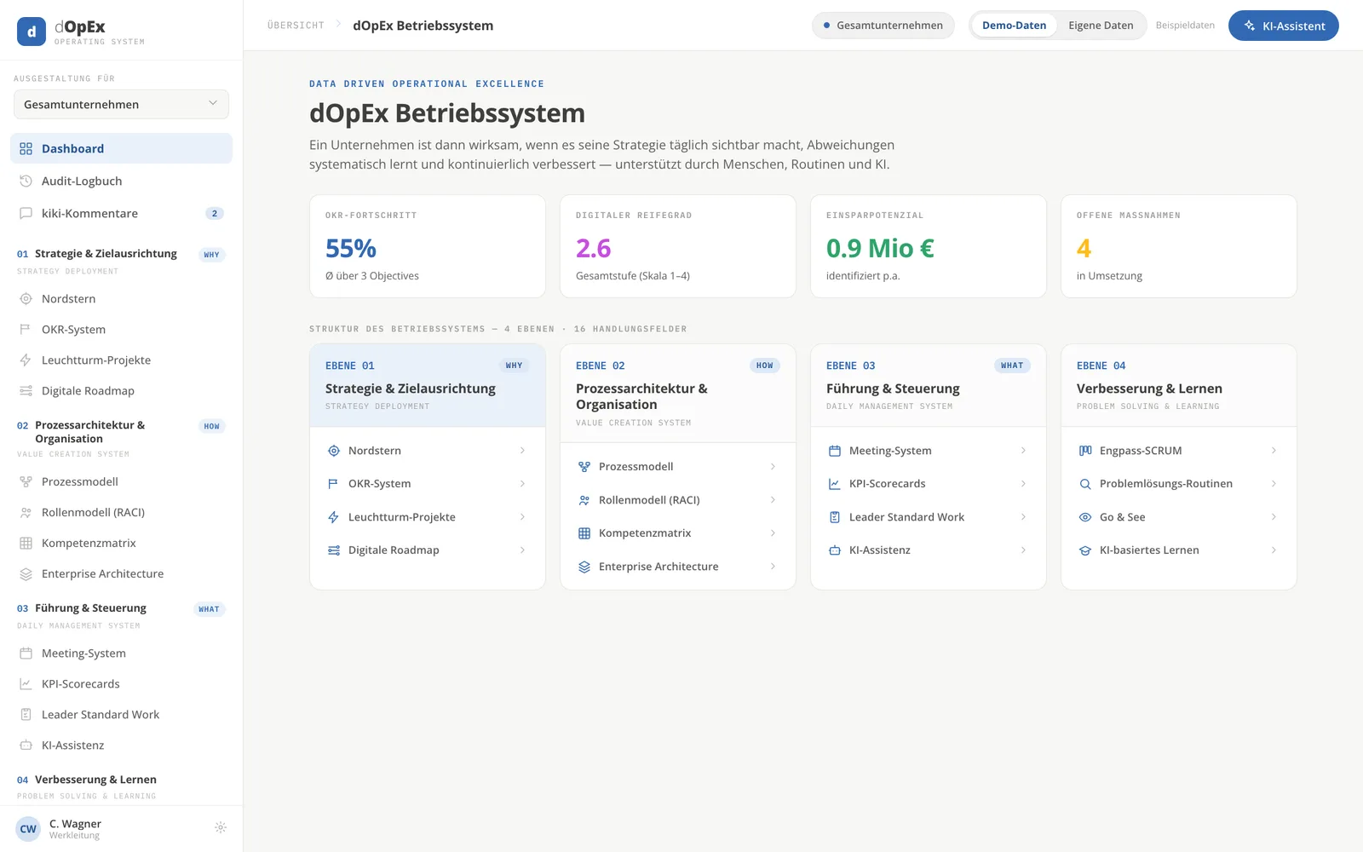
Task: Click the HOW badge on Ebene 02 card
Action: tap(765, 366)
